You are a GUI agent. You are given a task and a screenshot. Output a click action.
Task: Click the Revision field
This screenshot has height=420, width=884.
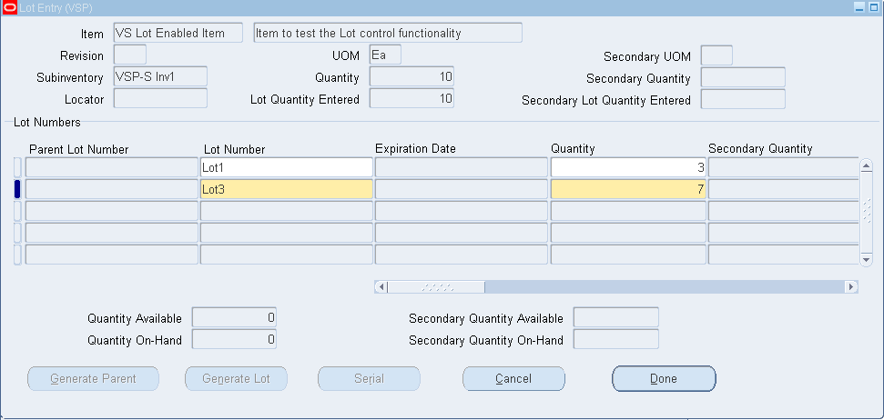coord(130,55)
